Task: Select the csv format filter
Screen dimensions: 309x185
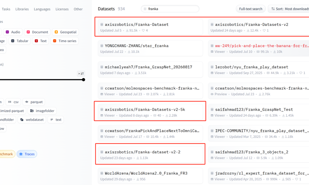Action: (x=13, y=102)
